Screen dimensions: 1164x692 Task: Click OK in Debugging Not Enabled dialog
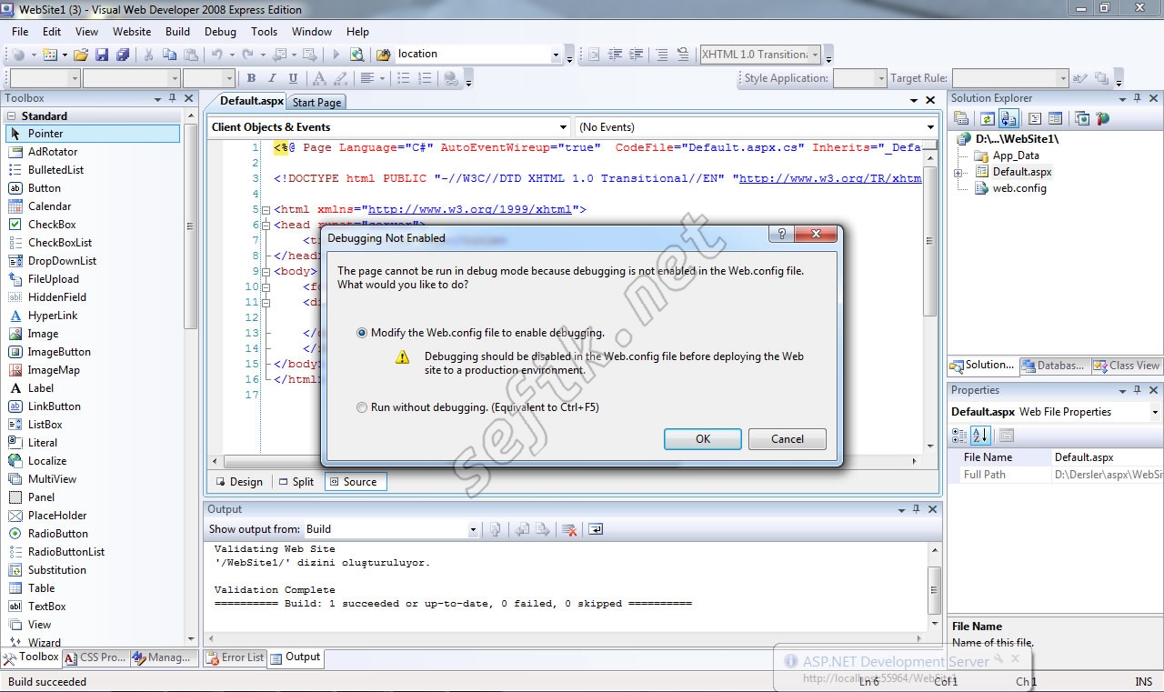703,439
